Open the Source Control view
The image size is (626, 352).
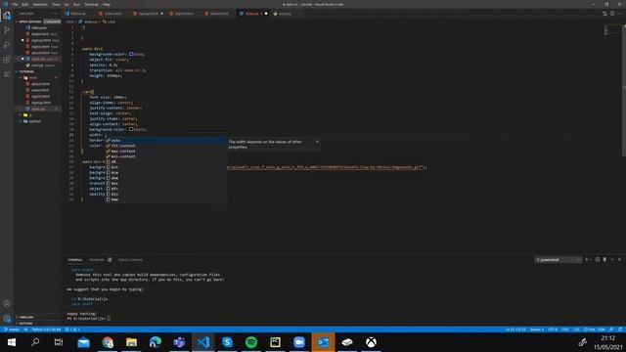point(7,30)
